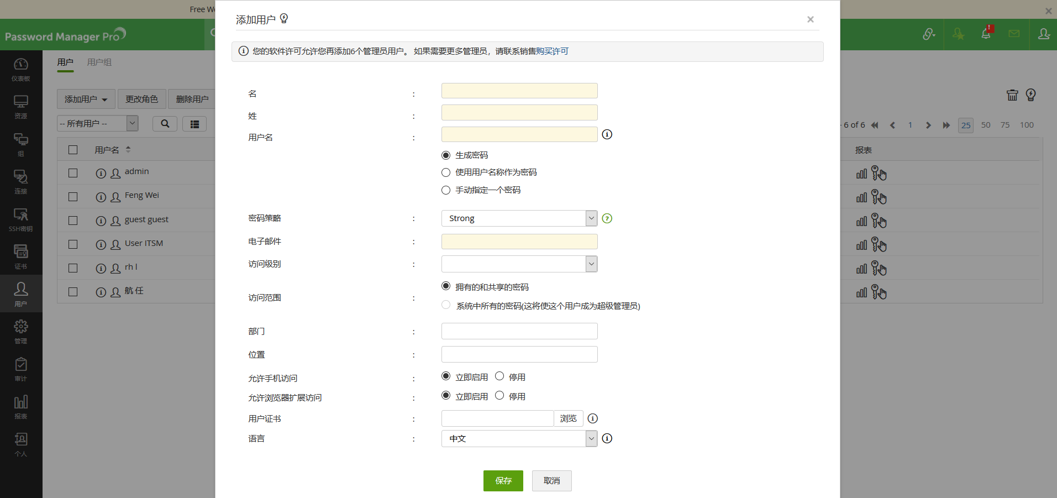
Task: Choose 立即启用 for 允许浏览器扩展访问
Action: click(x=446, y=396)
